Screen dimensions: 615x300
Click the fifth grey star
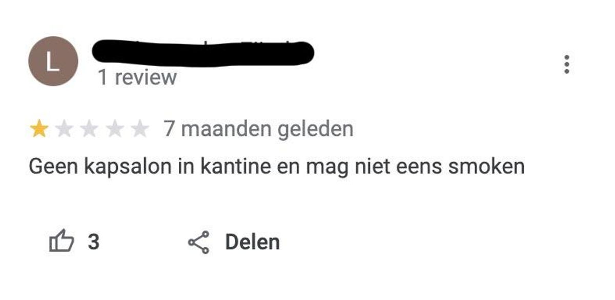click(139, 129)
